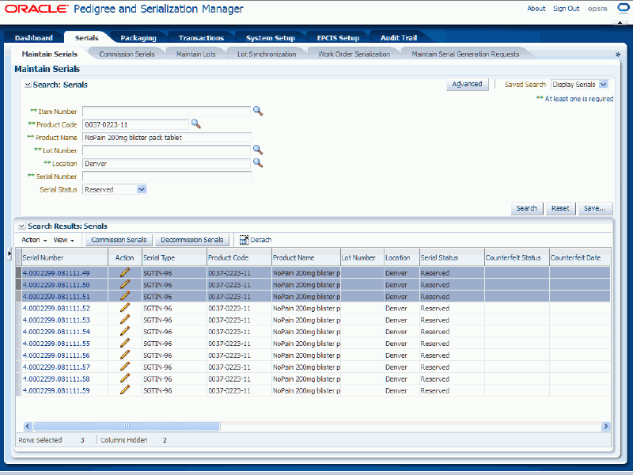Click the Product Name input field
The width and height of the screenshot is (633, 475).
click(x=167, y=137)
